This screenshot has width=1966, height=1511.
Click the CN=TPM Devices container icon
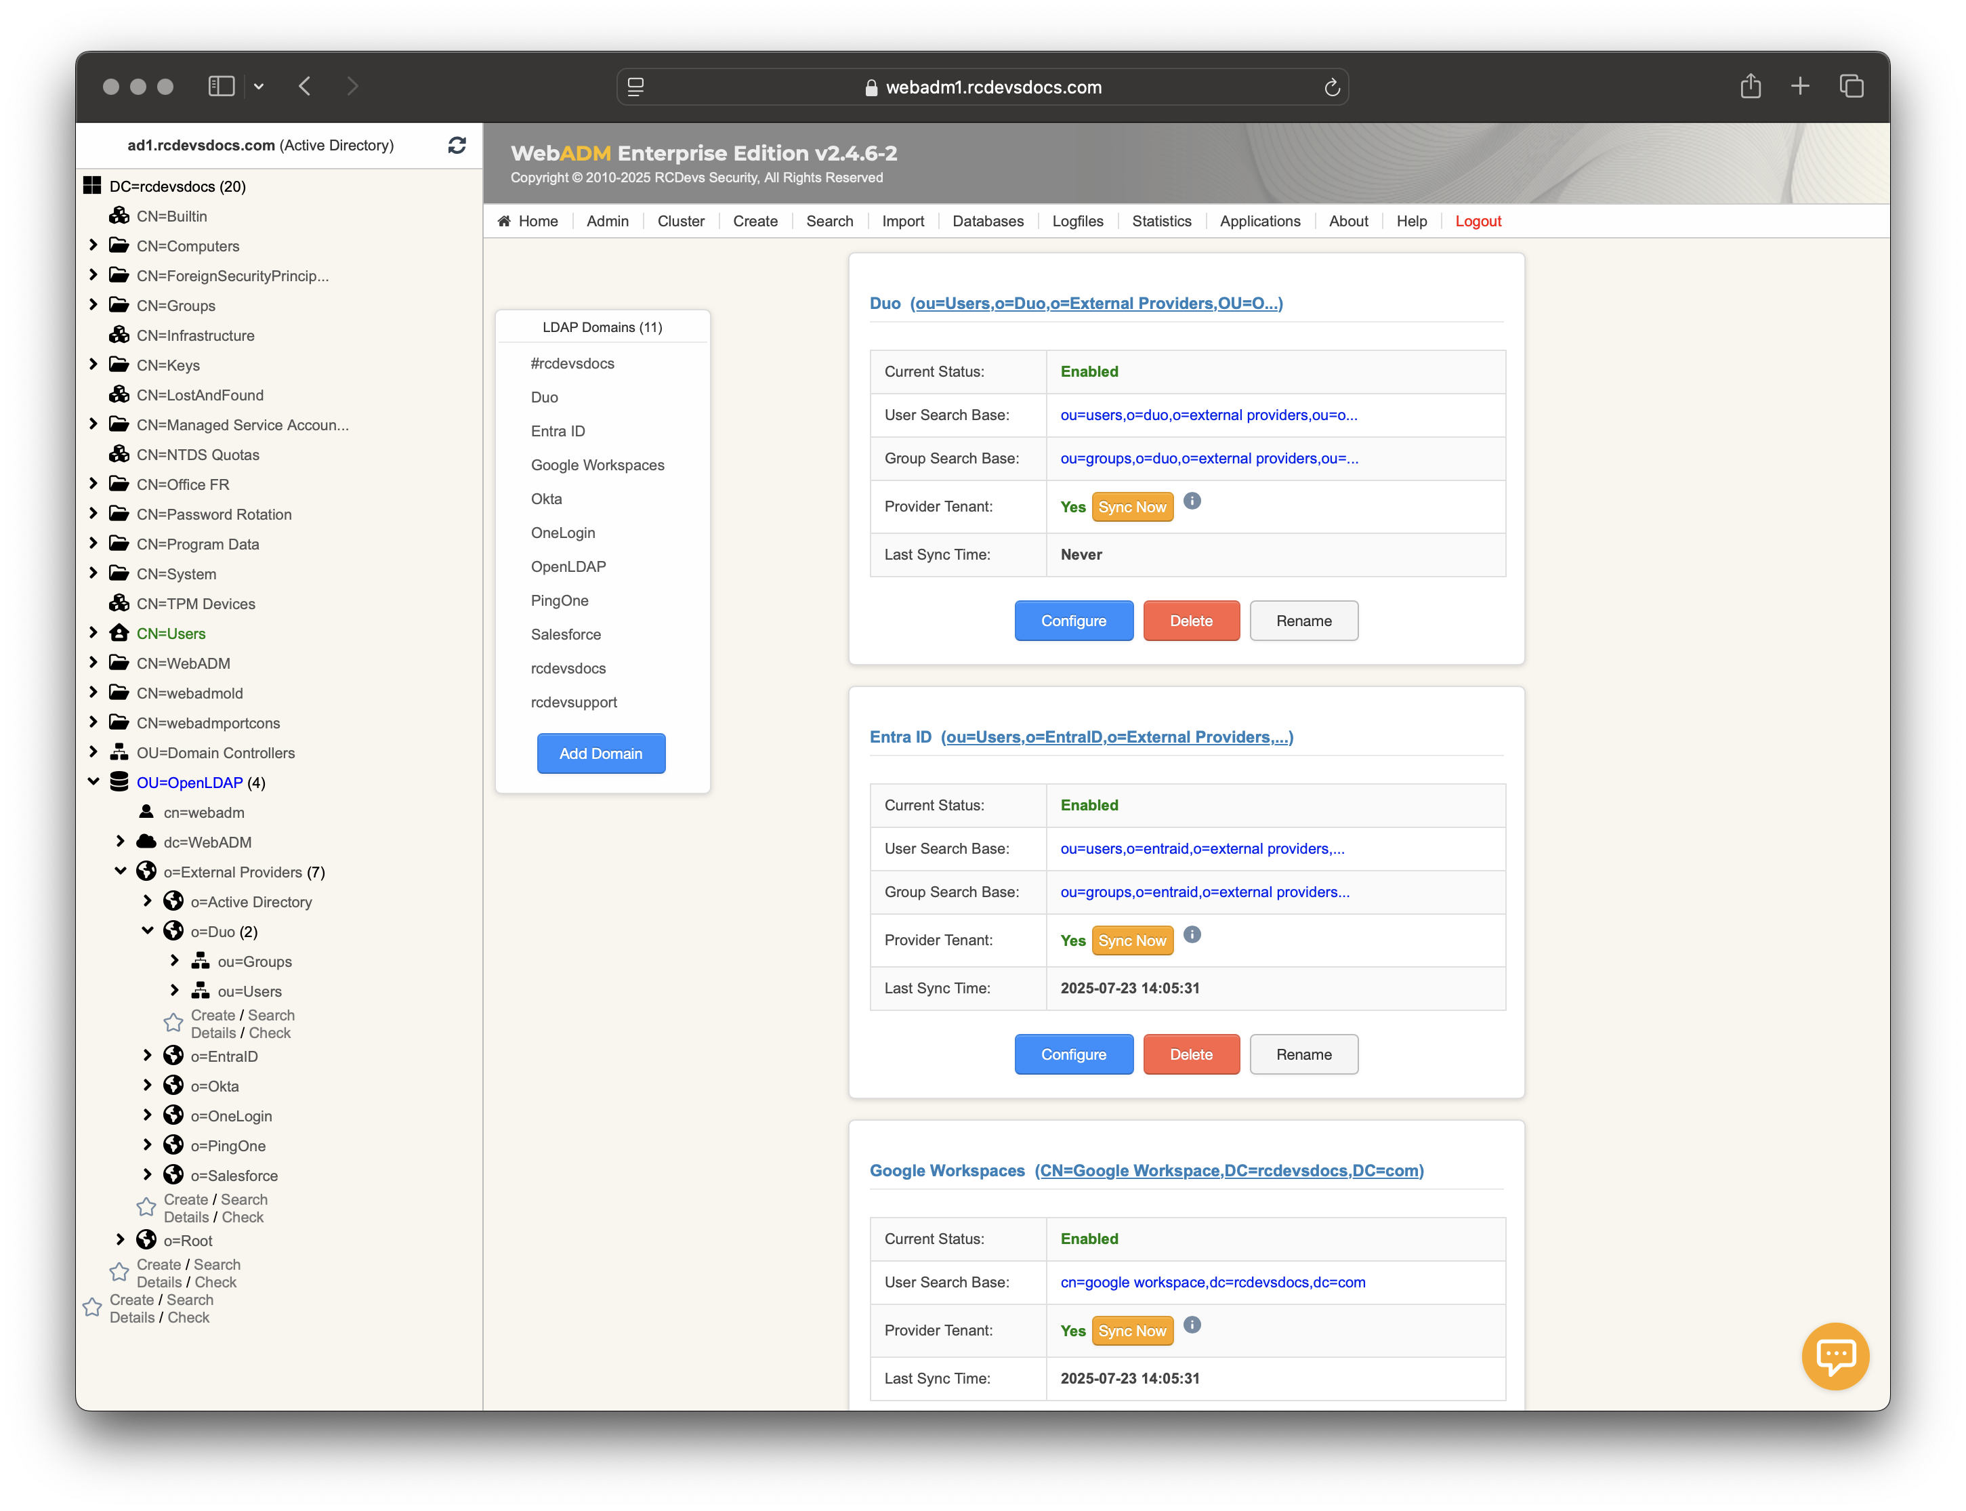pos(119,604)
